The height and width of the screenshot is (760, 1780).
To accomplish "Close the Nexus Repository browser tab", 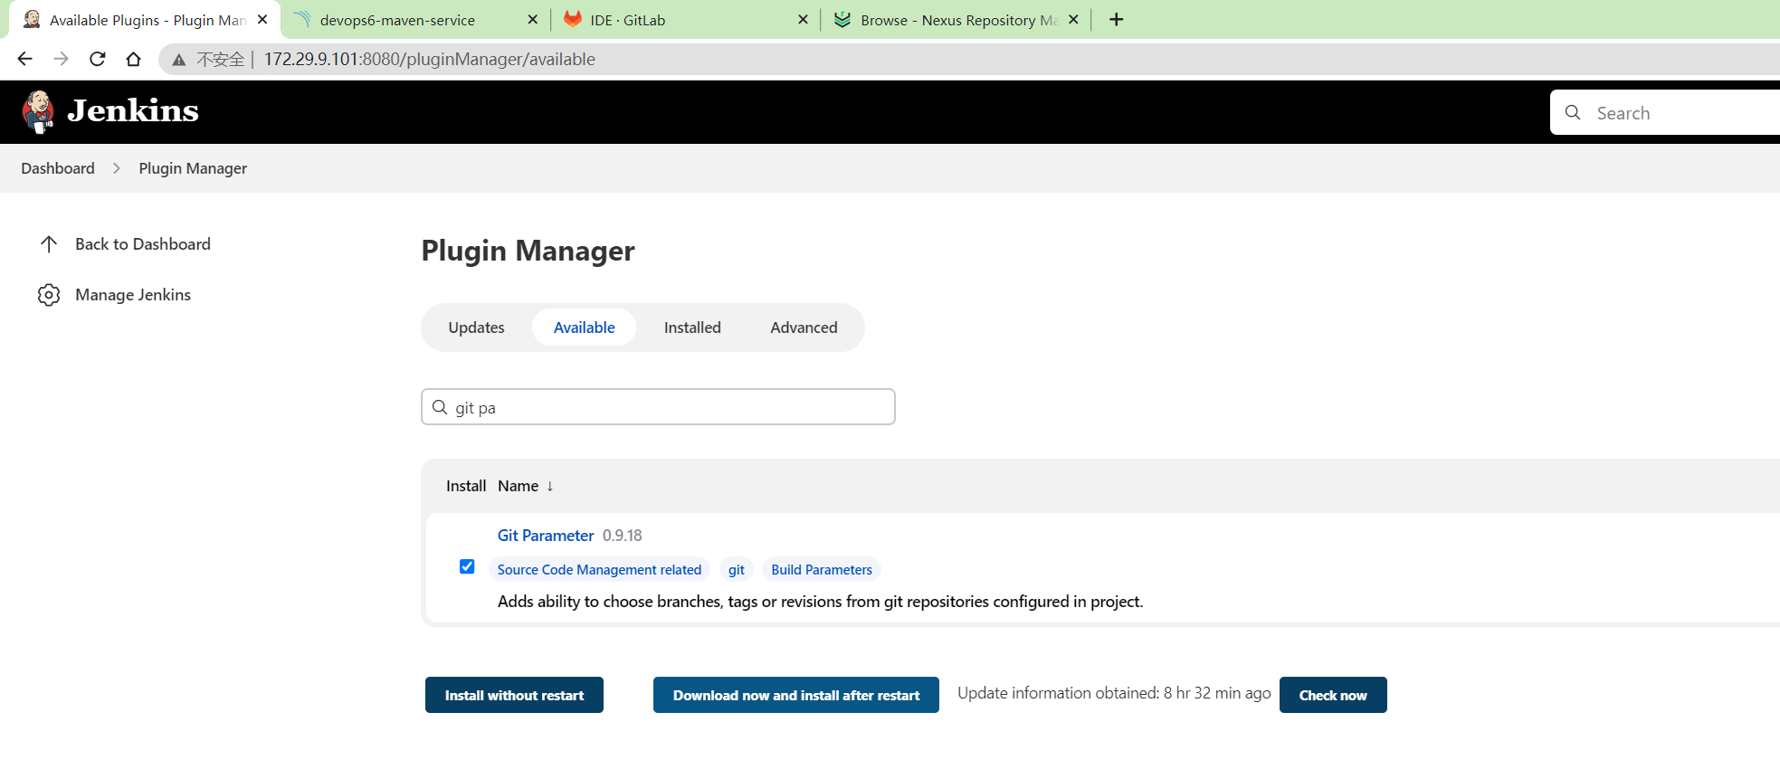I will 1073,19.
